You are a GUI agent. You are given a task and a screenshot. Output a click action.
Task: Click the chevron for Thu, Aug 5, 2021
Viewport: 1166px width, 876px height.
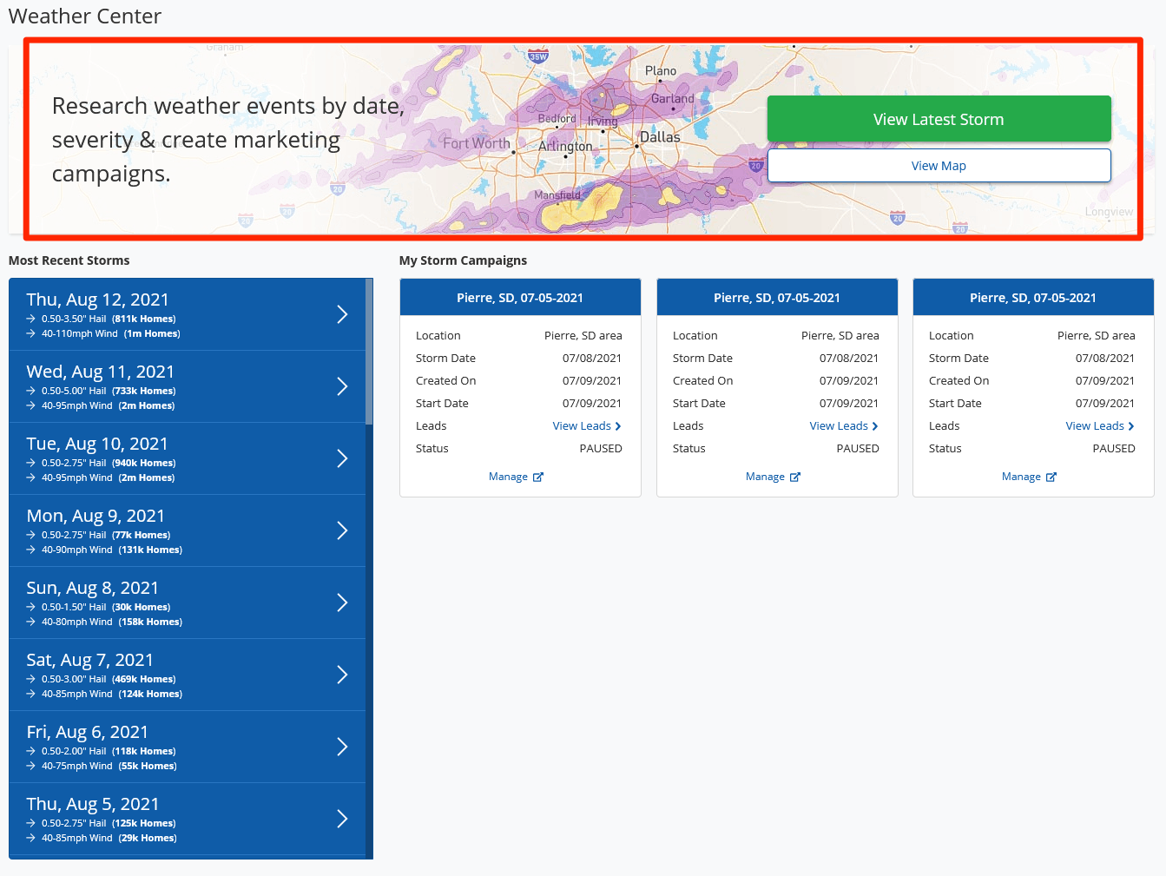tap(342, 819)
